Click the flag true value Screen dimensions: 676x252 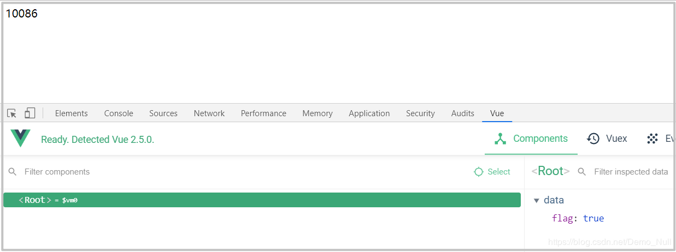click(593, 218)
